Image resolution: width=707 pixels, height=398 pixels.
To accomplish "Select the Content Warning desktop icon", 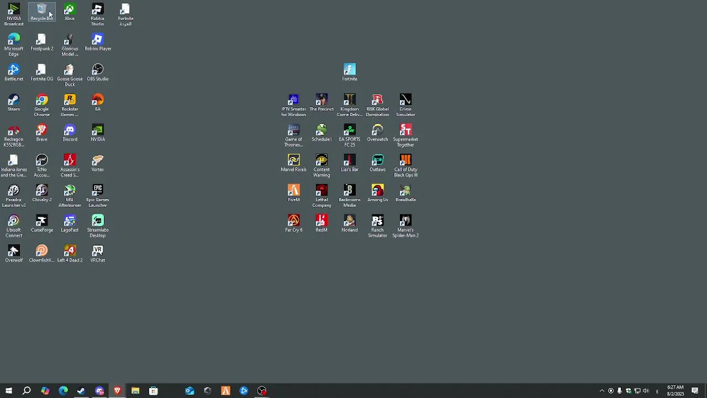I will [x=321, y=166].
